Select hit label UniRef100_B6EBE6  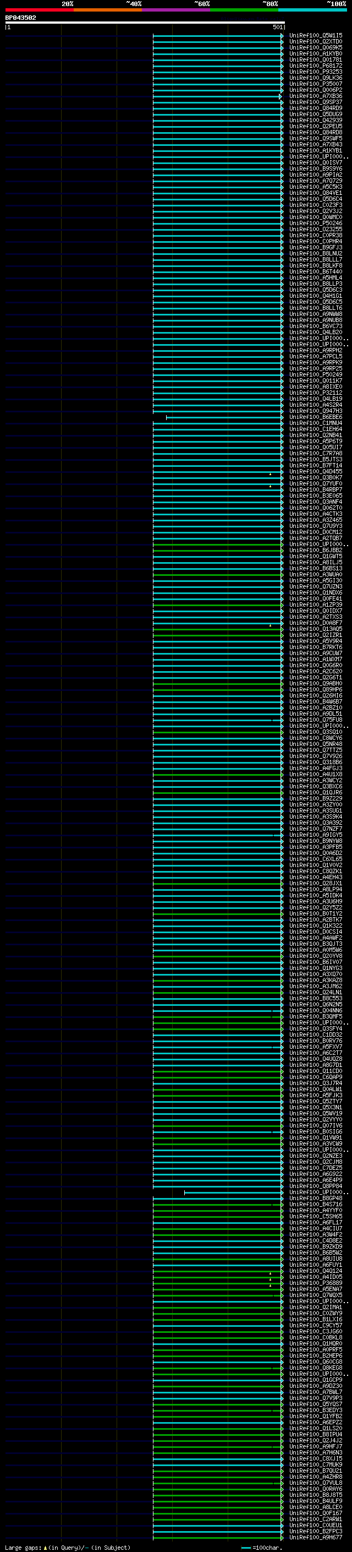click(316, 417)
